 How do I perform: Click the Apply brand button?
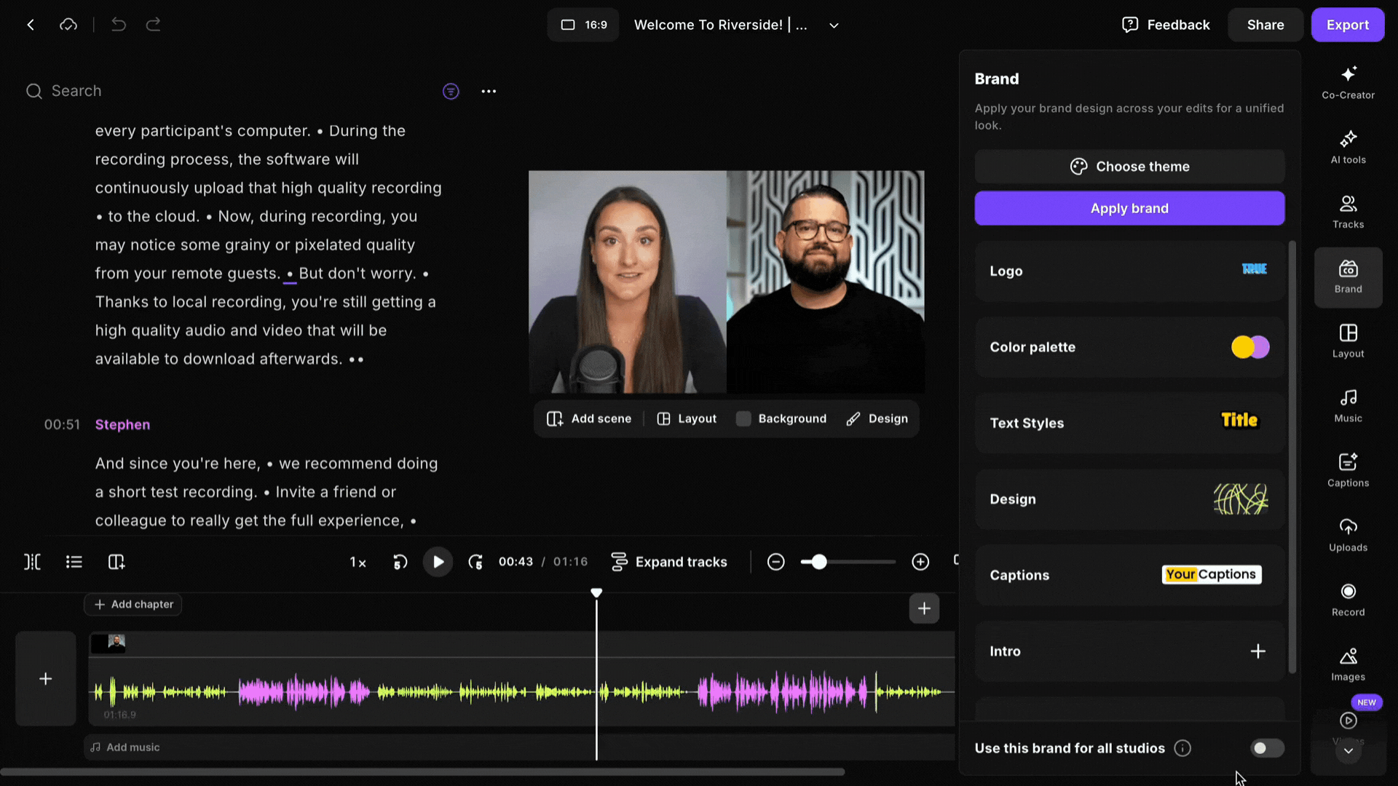point(1129,208)
